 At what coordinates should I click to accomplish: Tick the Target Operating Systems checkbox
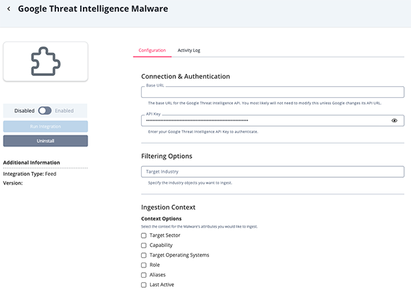point(144,255)
